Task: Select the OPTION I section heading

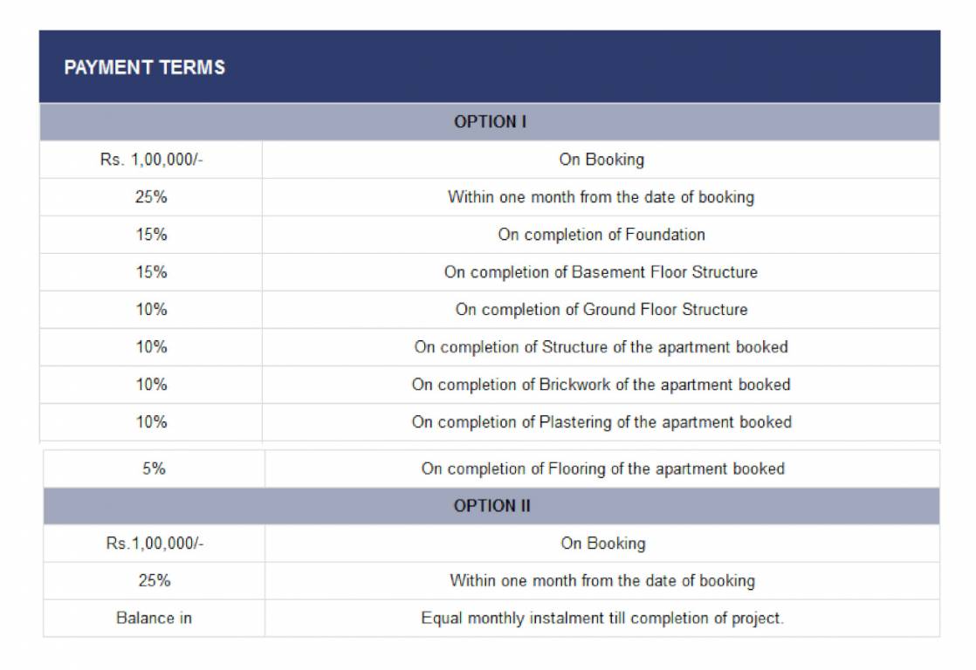Action: point(490,122)
